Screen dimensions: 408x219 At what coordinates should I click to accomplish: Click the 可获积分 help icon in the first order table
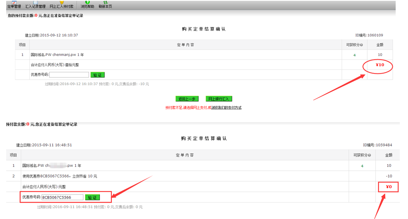coord(362,45)
